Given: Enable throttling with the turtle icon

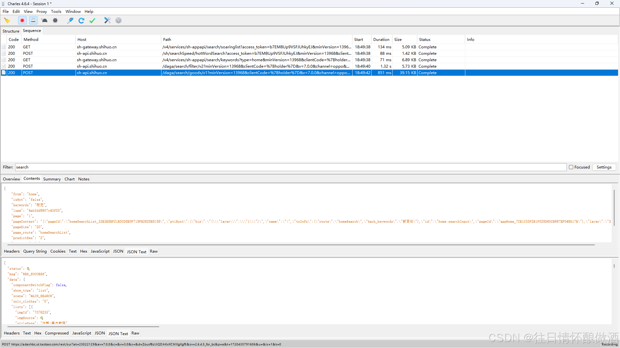Looking at the screenshot, I should (45, 21).
